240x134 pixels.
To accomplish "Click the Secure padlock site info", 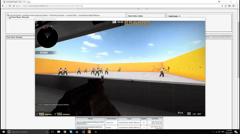I will 17,6.
